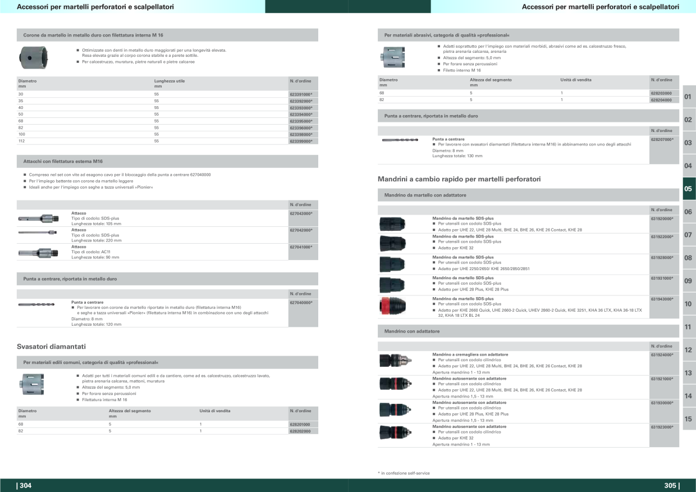Image resolution: width=696 pixels, height=492 pixels.
Task: Open chapter tab 01
Action: [689, 97]
